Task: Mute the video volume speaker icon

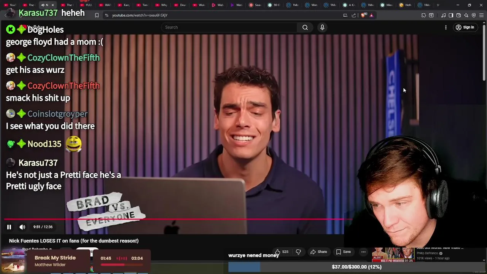Action: 22,227
